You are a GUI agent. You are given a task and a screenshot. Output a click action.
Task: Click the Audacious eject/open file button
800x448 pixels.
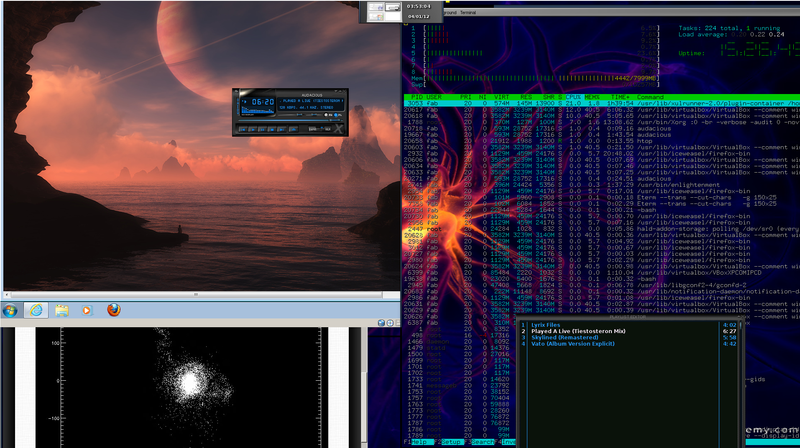294,130
